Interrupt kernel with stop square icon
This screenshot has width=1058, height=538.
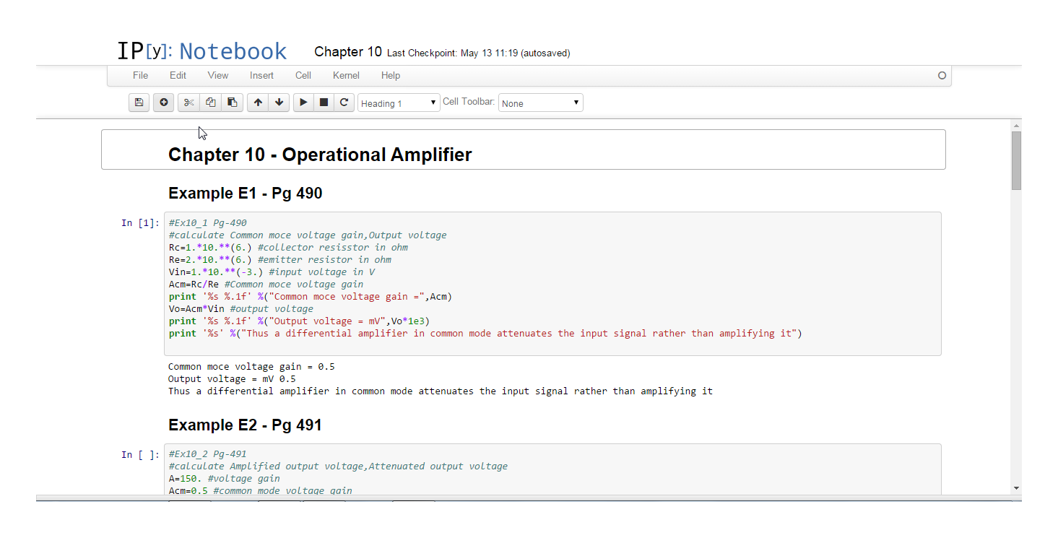point(324,103)
